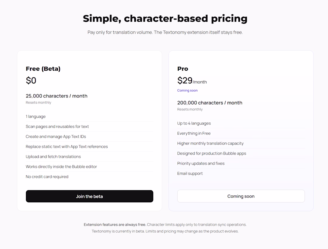Click the 1 language feature item
This screenshot has width=328, height=249.
pyautogui.click(x=36, y=116)
